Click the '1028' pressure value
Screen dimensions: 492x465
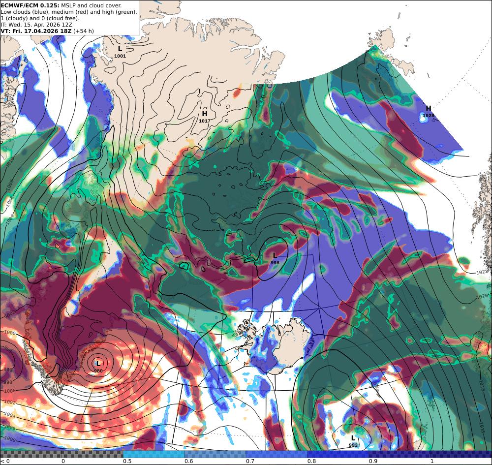click(429, 116)
